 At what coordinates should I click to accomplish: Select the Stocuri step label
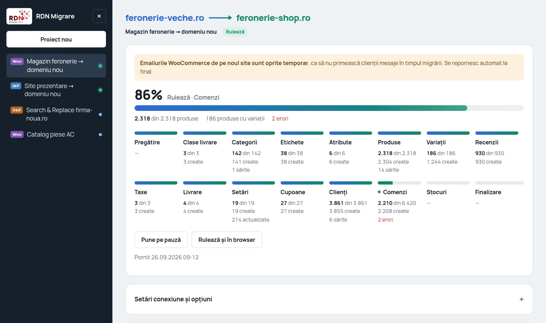tap(436, 192)
